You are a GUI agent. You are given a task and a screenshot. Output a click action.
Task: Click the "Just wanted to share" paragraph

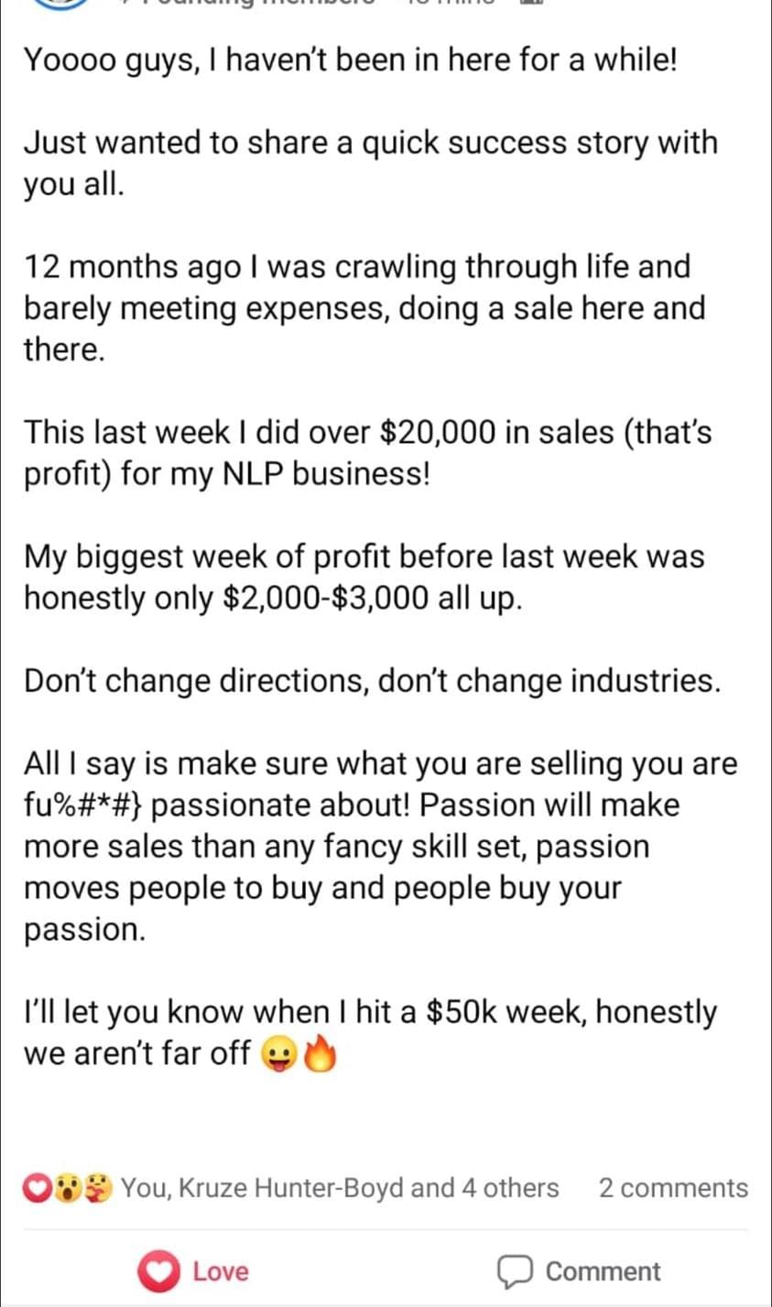pyautogui.click(x=370, y=163)
